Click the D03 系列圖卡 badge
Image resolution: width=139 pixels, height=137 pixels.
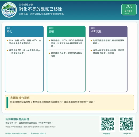129,10
